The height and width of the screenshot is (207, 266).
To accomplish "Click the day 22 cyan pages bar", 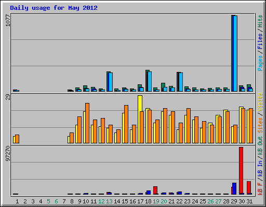I will tap(181, 82).
